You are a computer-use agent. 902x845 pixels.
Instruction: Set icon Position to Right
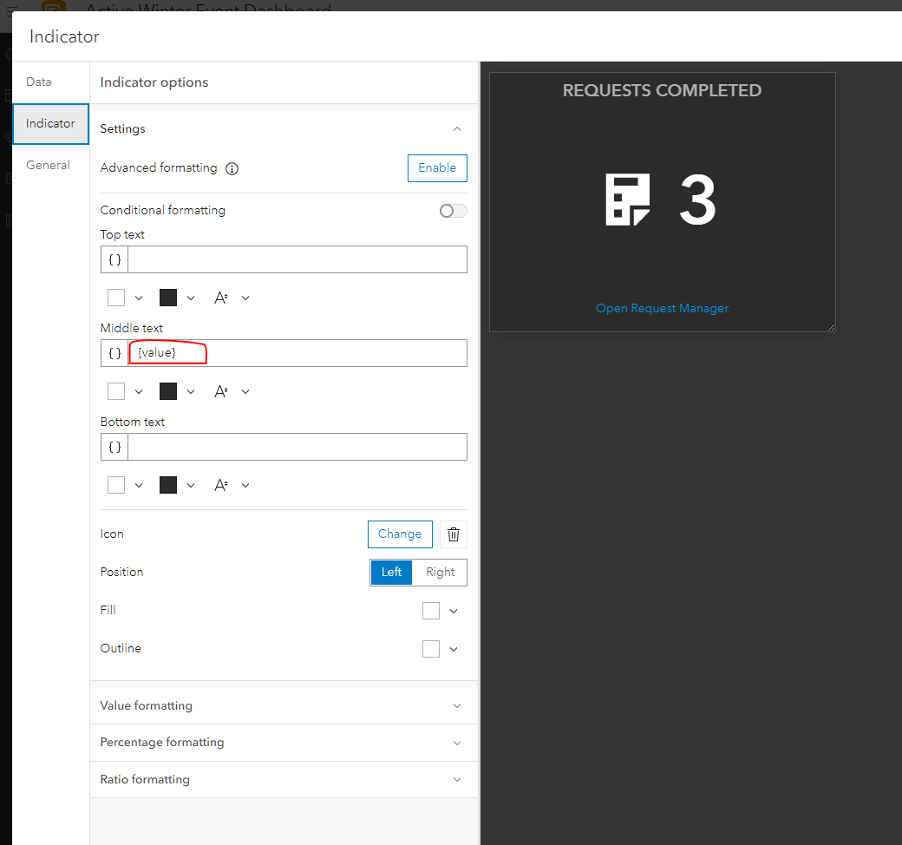[440, 573]
